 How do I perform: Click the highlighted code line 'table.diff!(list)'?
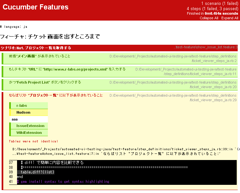tap(36, 172)
